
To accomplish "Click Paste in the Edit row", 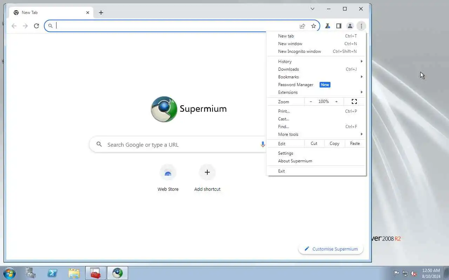I will [x=355, y=143].
